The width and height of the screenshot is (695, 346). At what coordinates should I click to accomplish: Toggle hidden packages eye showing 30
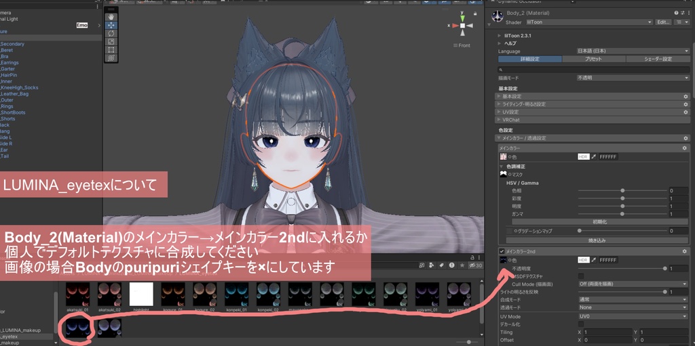pyautogui.click(x=476, y=265)
